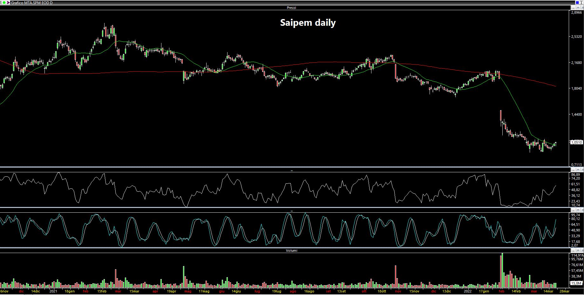Close the RSI oscillator panel below the price chart

pyautogui.click(x=582, y=170)
